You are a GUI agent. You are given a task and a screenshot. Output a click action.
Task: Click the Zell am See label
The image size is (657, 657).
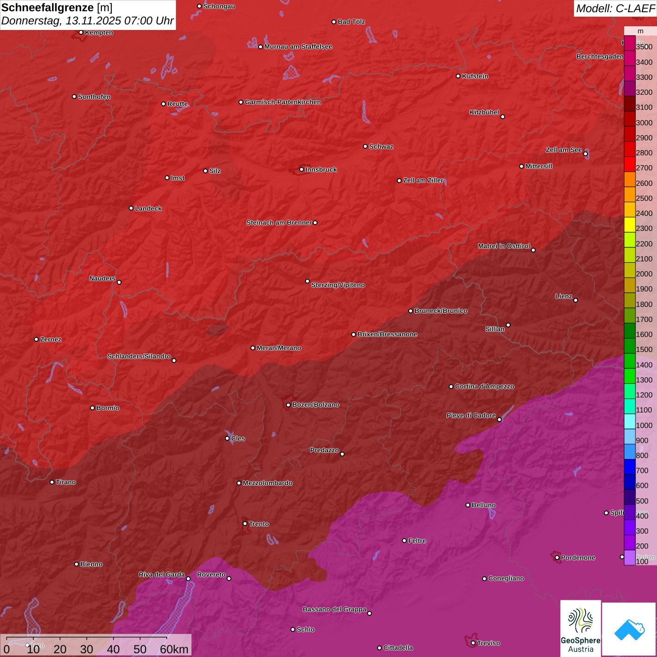click(x=564, y=150)
